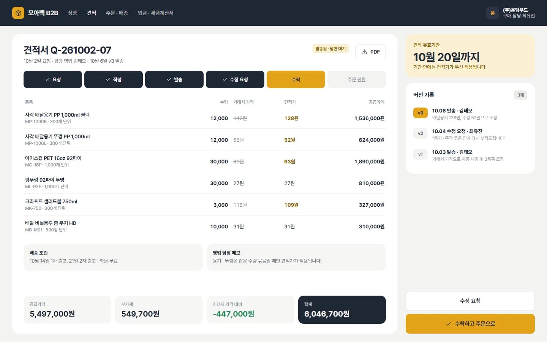The height and width of the screenshot is (342, 547).
Task: Click the checkmark icon on 수락하고 주문으로
Action: pyautogui.click(x=448, y=324)
